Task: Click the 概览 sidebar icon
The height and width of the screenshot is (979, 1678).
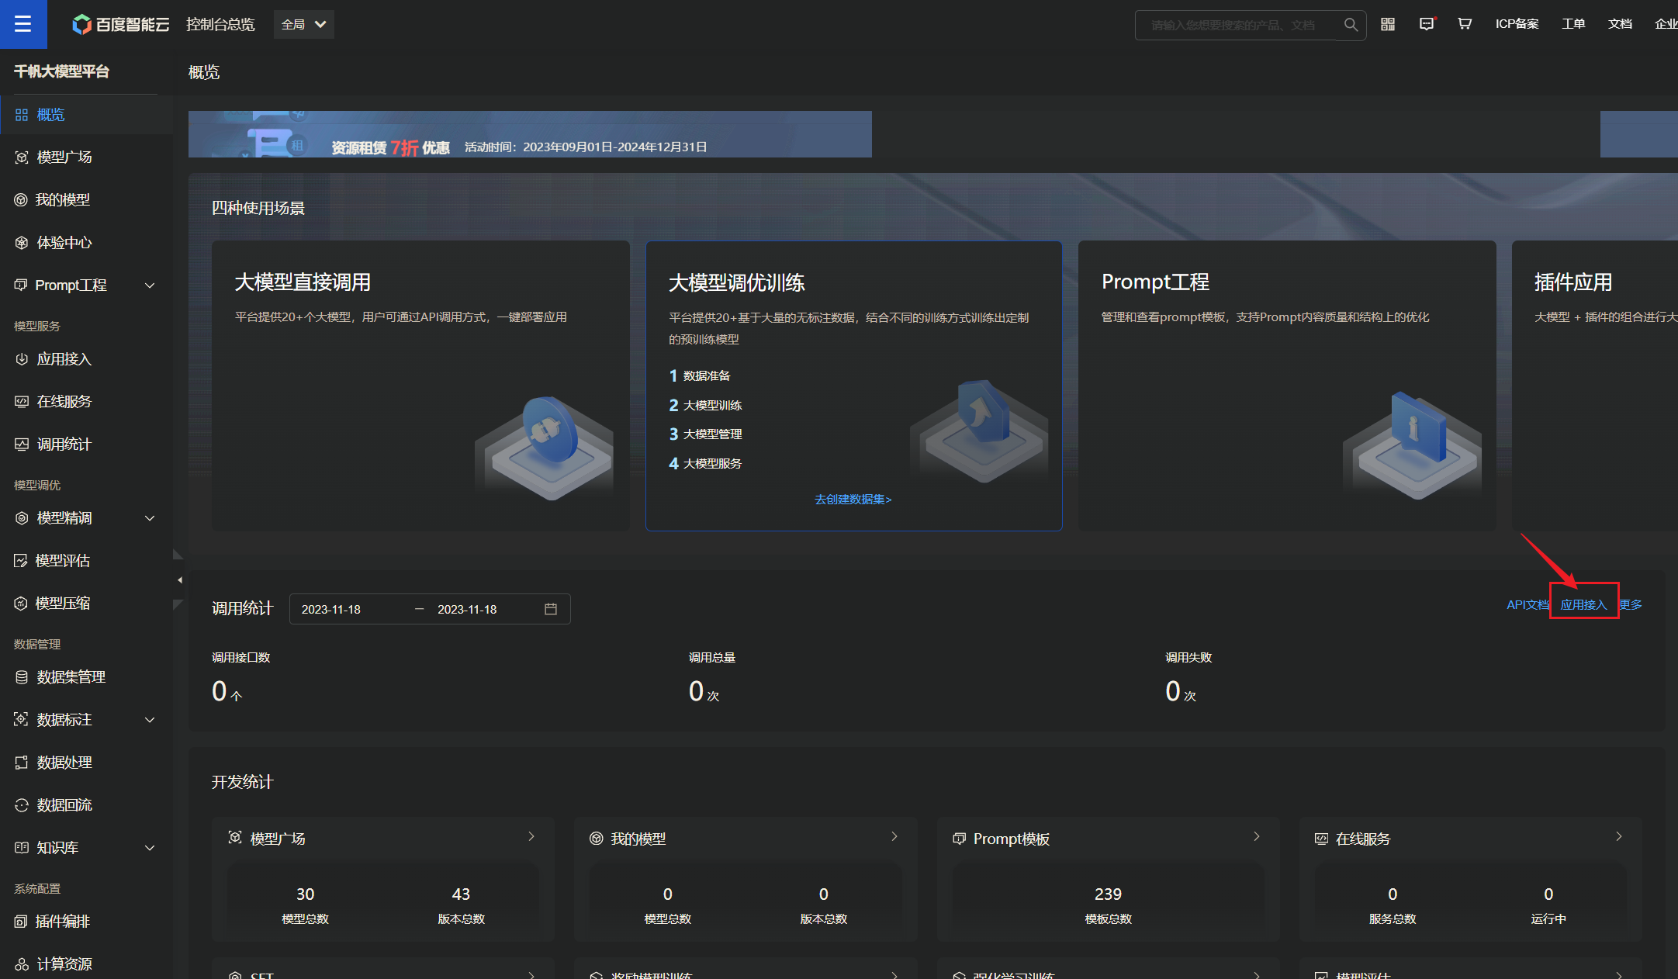Action: coord(22,115)
